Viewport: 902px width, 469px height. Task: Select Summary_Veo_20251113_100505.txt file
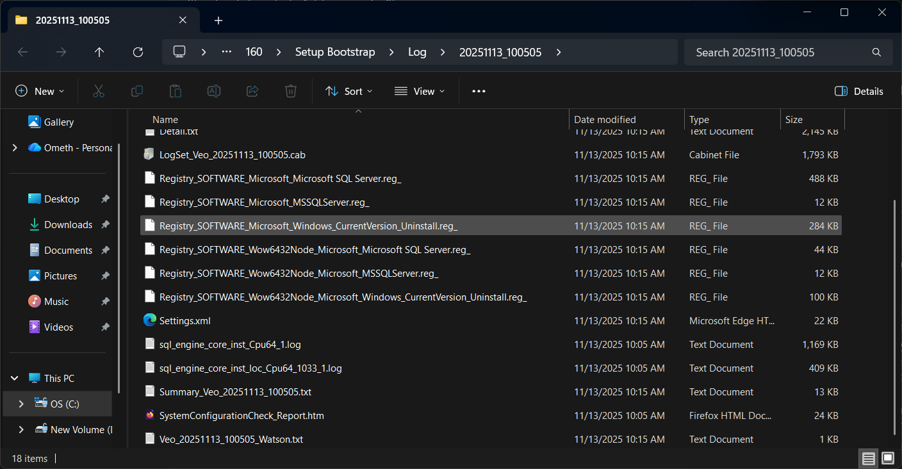tap(491, 391)
